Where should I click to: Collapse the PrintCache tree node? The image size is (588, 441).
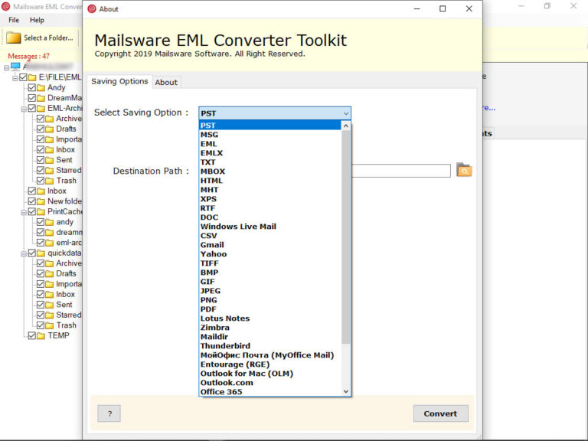24,213
